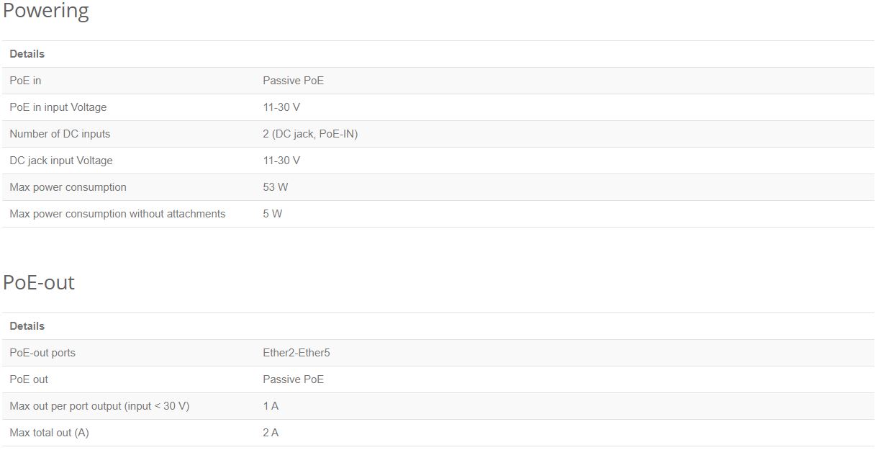Click the first Passive PoE value under Powering
878x450 pixels.
(293, 81)
